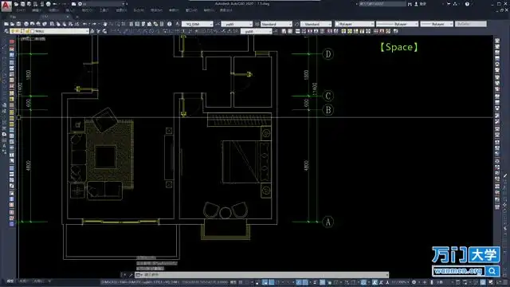Click Plot printer icon in the Standard toolbar
510x287 pixels.
click(x=26, y=24)
